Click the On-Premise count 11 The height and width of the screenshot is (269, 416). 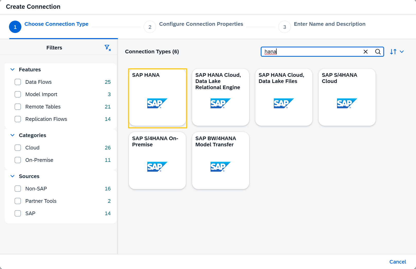click(x=108, y=160)
